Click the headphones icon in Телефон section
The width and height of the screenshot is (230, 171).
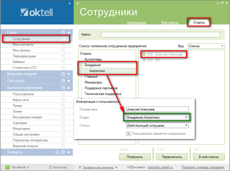coord(57,152)
